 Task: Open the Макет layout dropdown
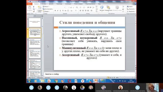click(x=46, y=7)
